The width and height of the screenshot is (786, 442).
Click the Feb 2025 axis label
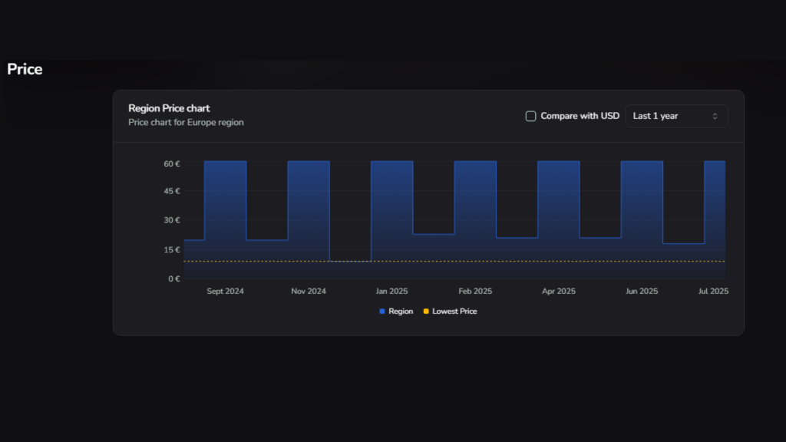coord(475,292)
